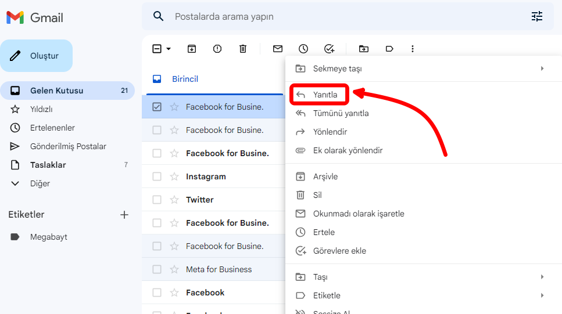Choose Okunmadı olarak işaretle menu option

tap(358, 214)
